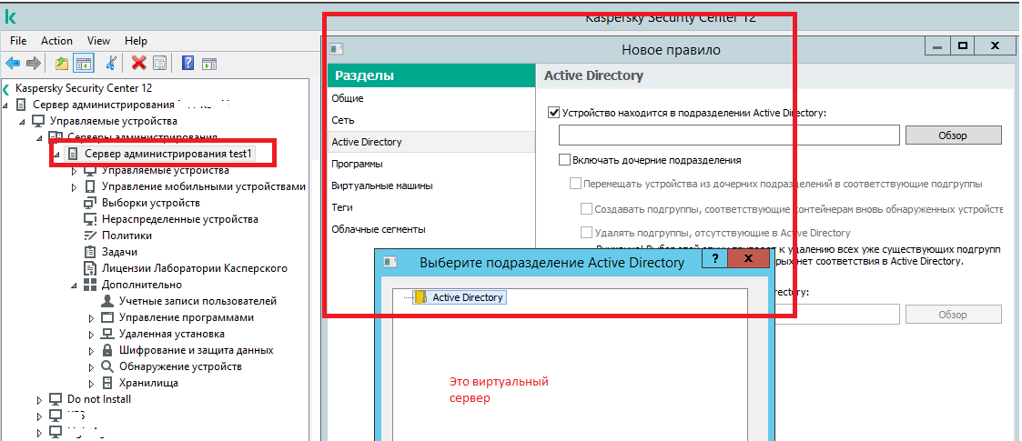Select the Виртуальные машины section
Image resolution: width=1022 pixels, height=441 pixels.
click(430, 185)
